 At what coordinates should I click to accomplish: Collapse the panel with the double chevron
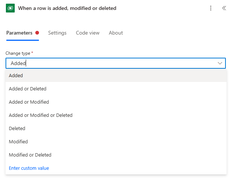coord(224,8)
